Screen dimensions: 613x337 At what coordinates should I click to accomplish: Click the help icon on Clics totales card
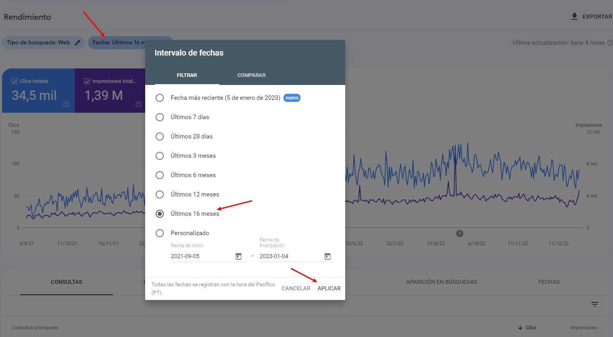(x=66, y=105)
